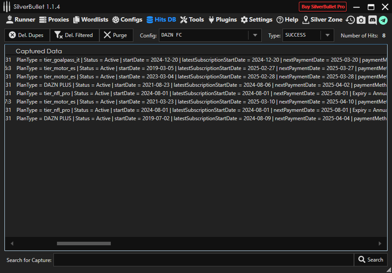Open the Runner section

20,20
